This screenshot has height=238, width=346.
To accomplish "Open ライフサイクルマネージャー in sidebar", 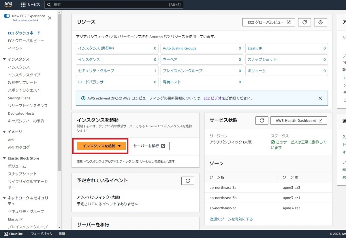I will 28,184.
